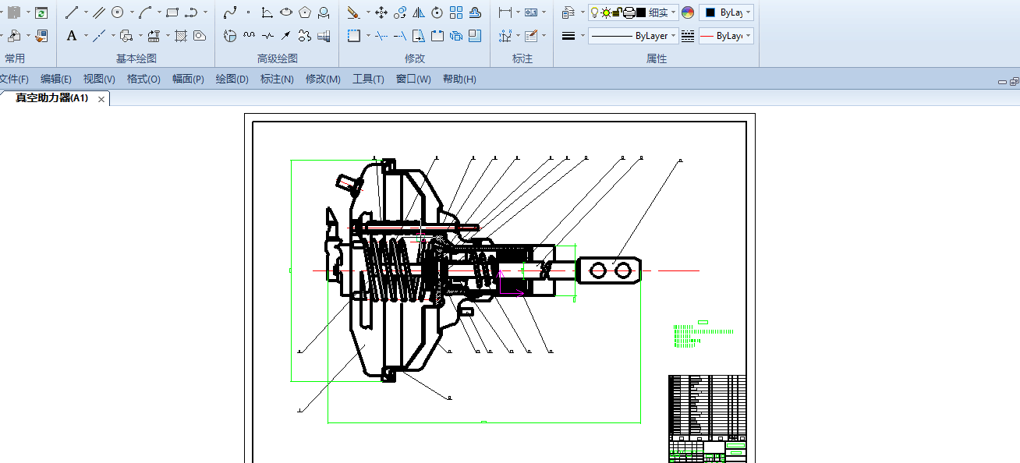Viewport: 1020px width, 463px height.
Task: Open the 工具(T) menu
Action: pyautogui.click(x=368, y=79)
